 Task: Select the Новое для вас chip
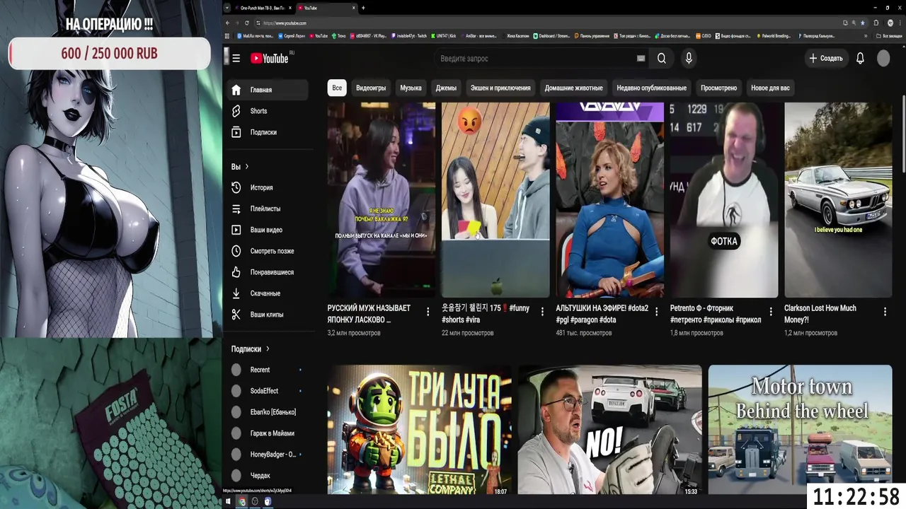[770, 88]
